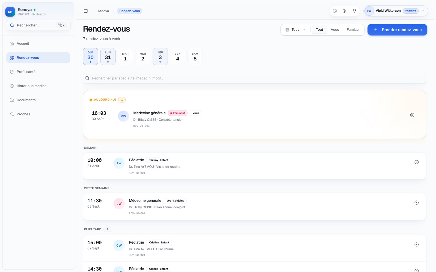Open the color theme palette icon

coord(335,11)
